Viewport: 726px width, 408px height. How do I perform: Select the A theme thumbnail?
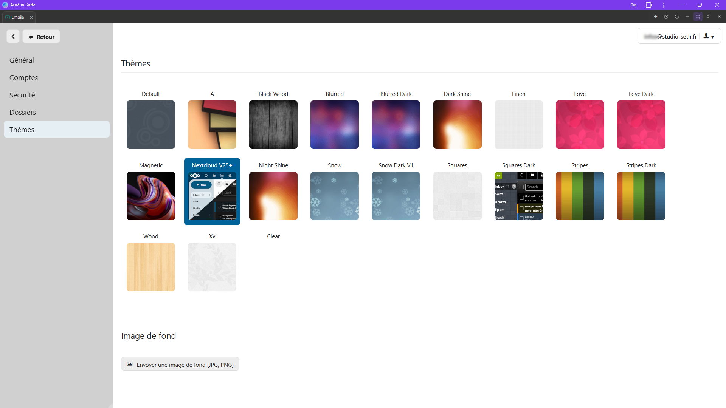click(x=212, y=125)
